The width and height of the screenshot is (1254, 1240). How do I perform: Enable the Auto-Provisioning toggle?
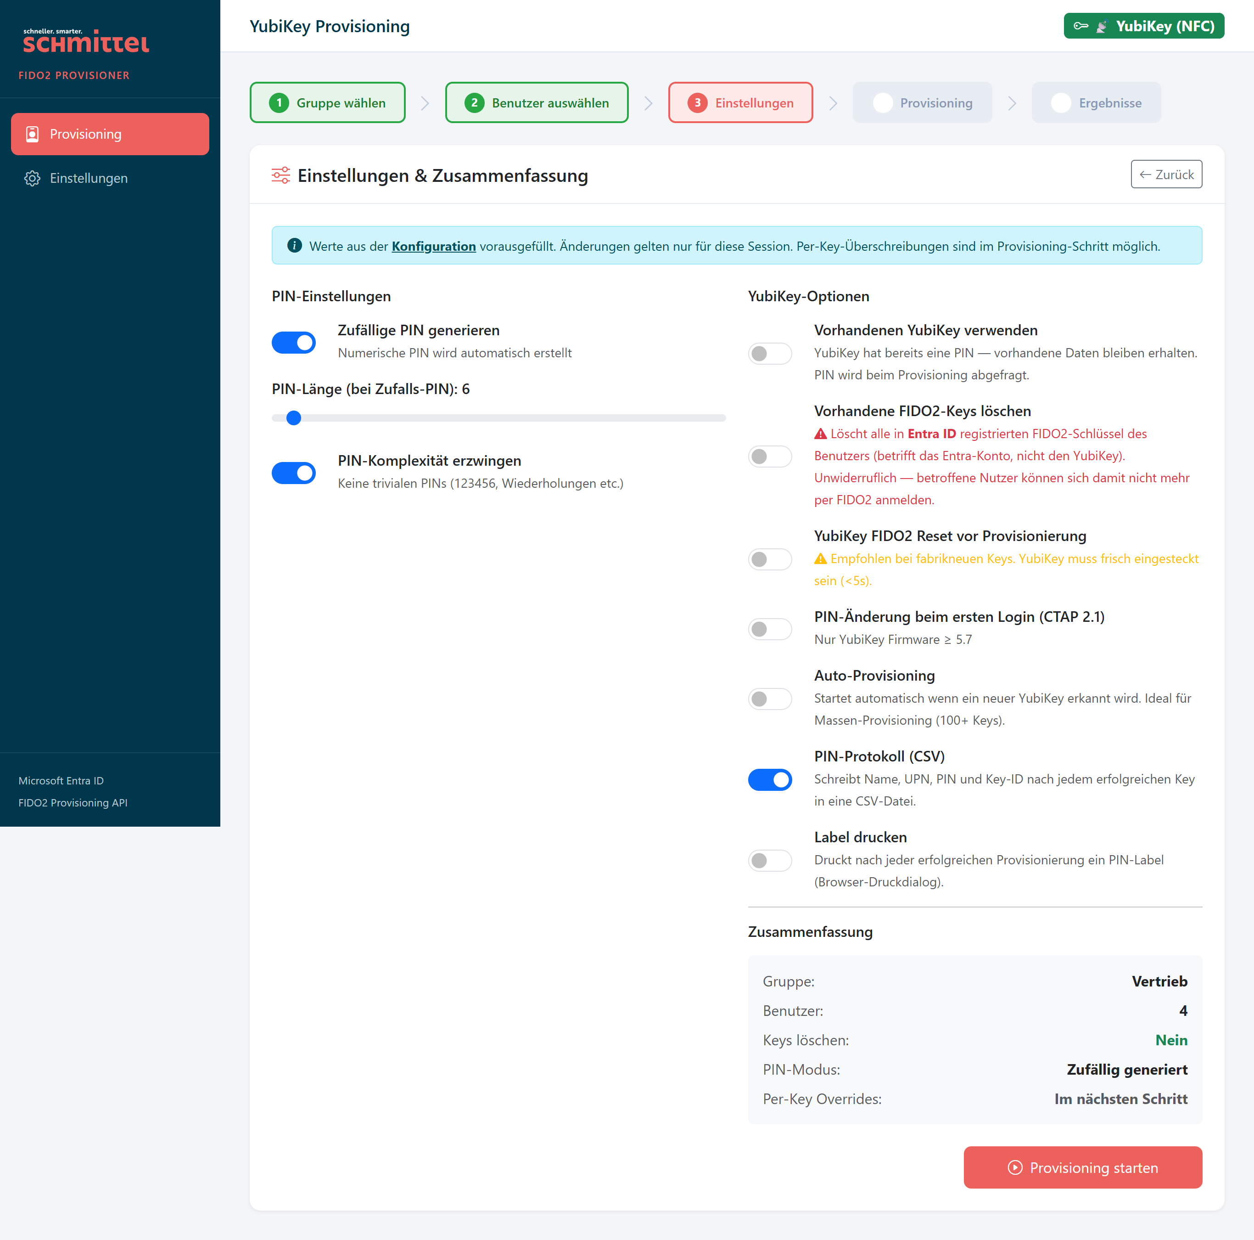(770, 699)
